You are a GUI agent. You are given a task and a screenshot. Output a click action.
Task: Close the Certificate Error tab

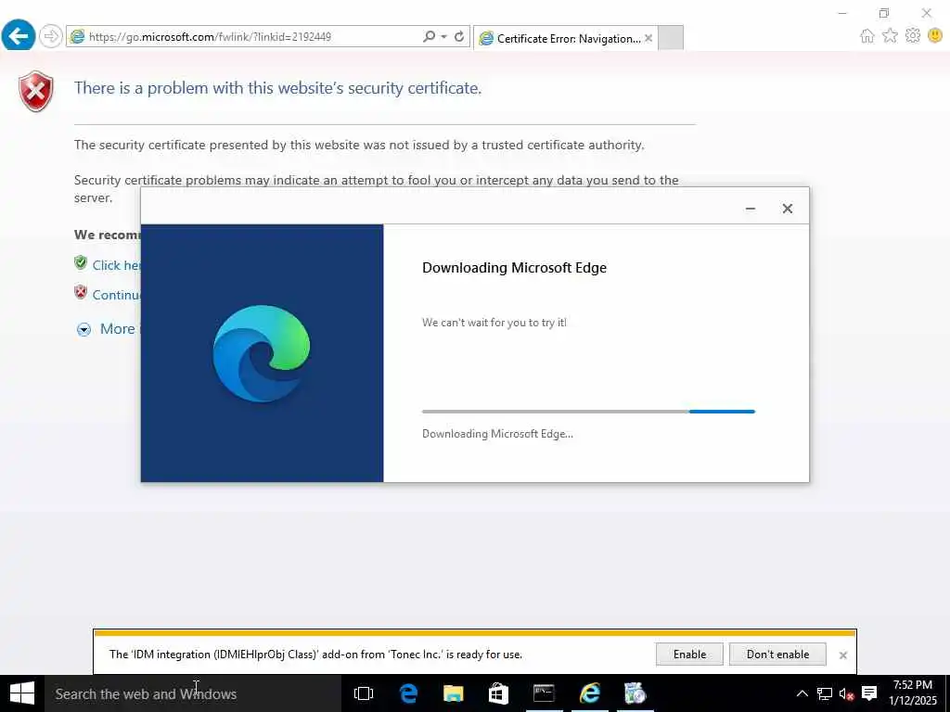tap(648, 38)
